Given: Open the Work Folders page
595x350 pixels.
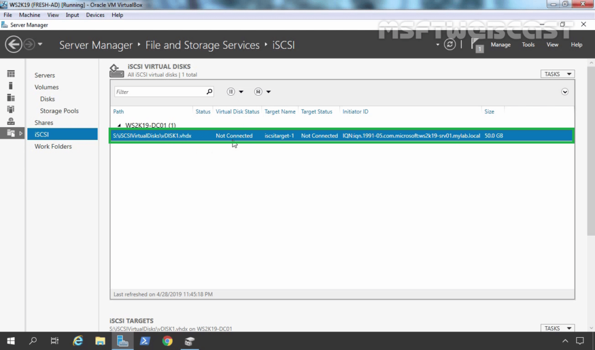Looking at the screenshot, I should 53,146.
